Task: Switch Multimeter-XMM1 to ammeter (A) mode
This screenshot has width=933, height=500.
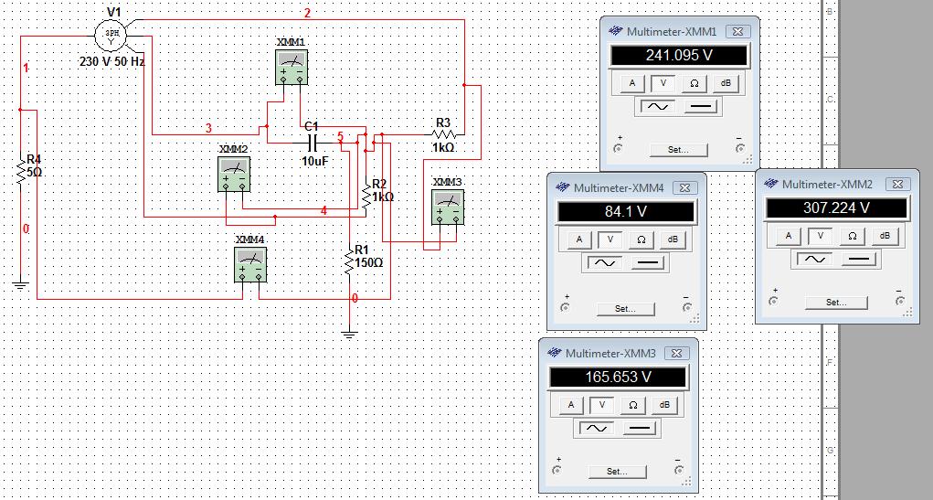Action: [x=632, y=83]
